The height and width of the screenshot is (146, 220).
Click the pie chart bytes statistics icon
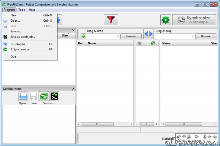[197, 136]
